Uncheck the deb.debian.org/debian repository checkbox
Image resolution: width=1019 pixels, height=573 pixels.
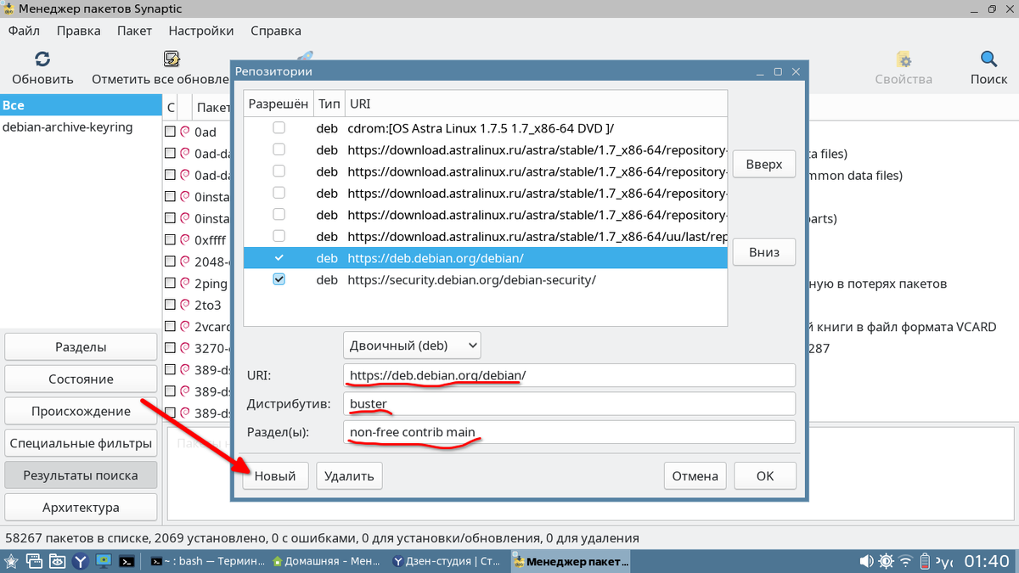pos(279,257)
